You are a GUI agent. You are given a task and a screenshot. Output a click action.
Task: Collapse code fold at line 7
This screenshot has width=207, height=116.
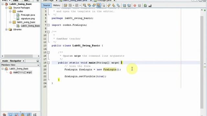(x=49, y=25)
